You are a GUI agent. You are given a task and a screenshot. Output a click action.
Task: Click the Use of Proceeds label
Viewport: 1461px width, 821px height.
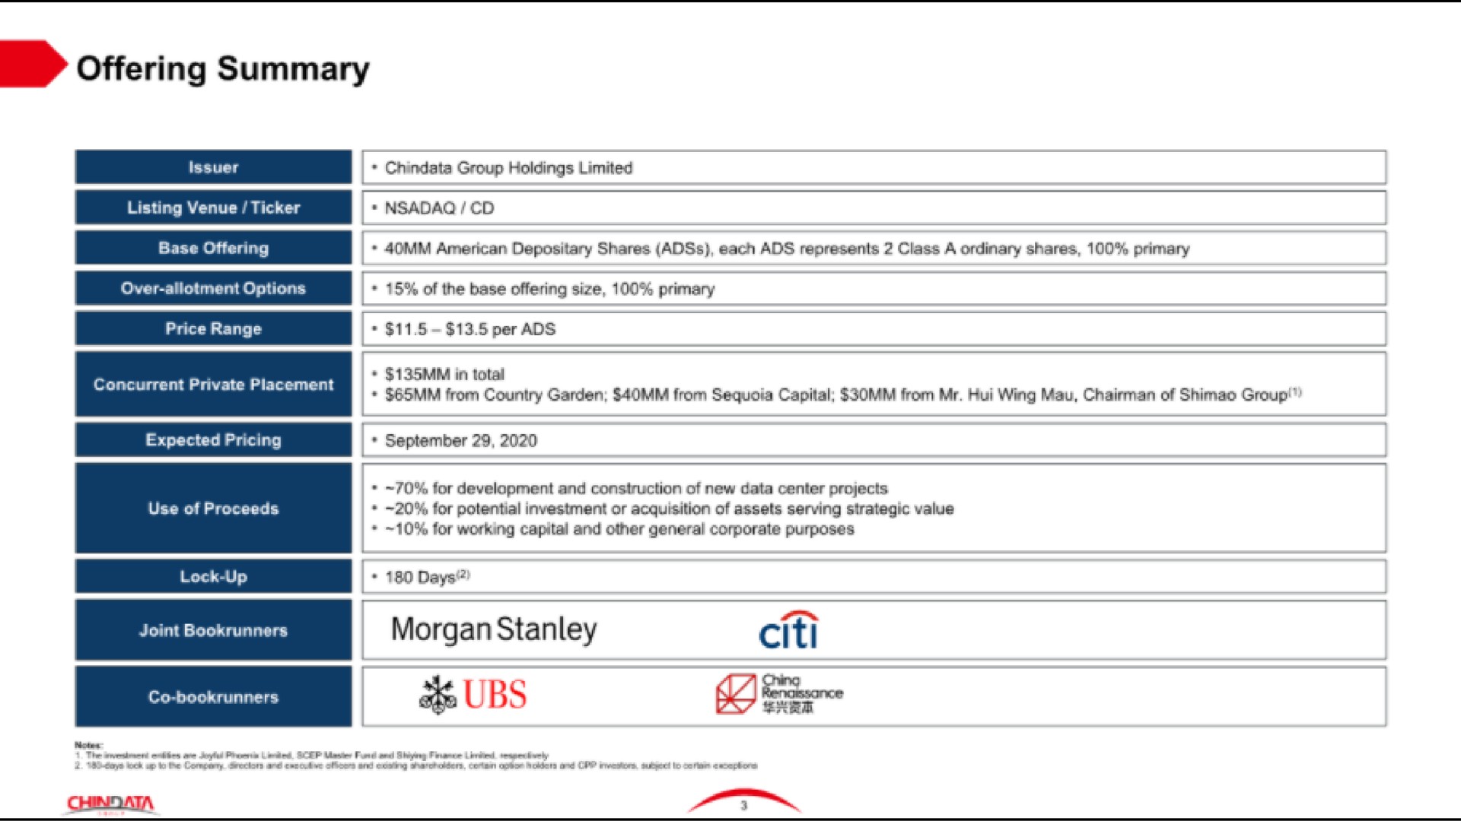click(x=213, y=508)
